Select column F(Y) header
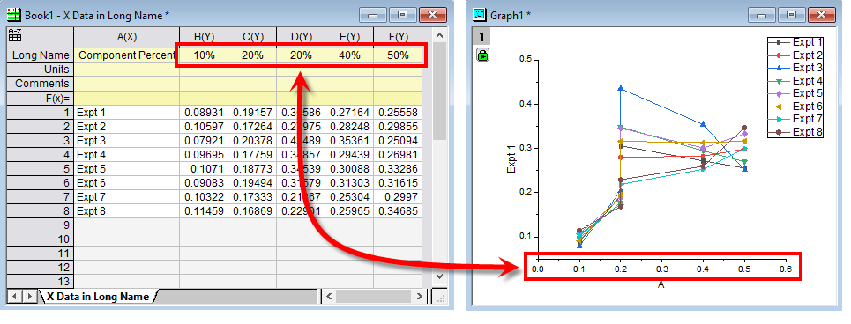Viewport: 851px width, 324px height. click(398, 37)
